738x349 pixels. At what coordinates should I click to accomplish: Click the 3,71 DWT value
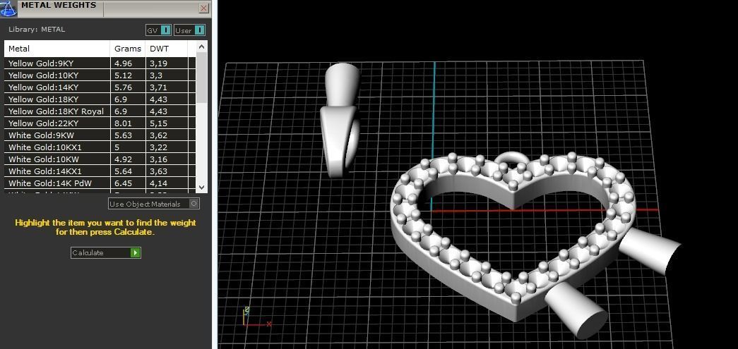(x=159, y=87)
